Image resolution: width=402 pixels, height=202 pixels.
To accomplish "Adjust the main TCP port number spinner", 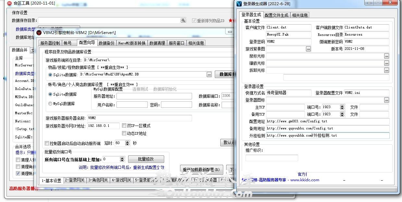I will click(342, 107).
